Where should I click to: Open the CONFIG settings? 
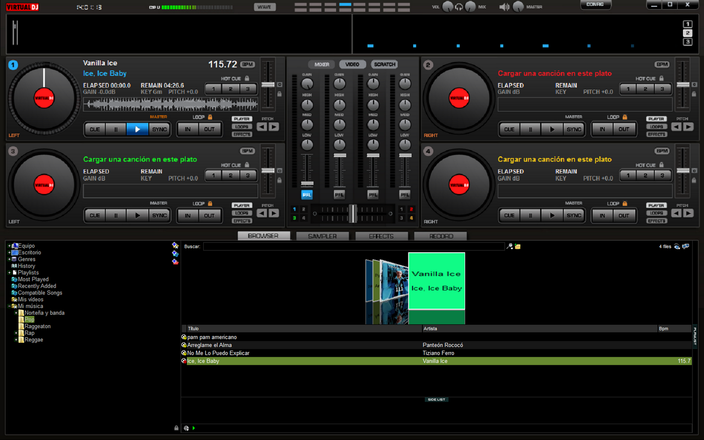(x=595, y=4)
